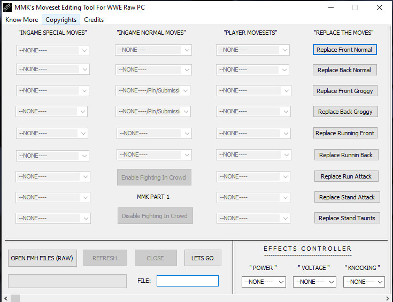Open Normal Moves dropdown in Replace Running Front row
Screen dimensions: 393x302
(x=154, y=133)
